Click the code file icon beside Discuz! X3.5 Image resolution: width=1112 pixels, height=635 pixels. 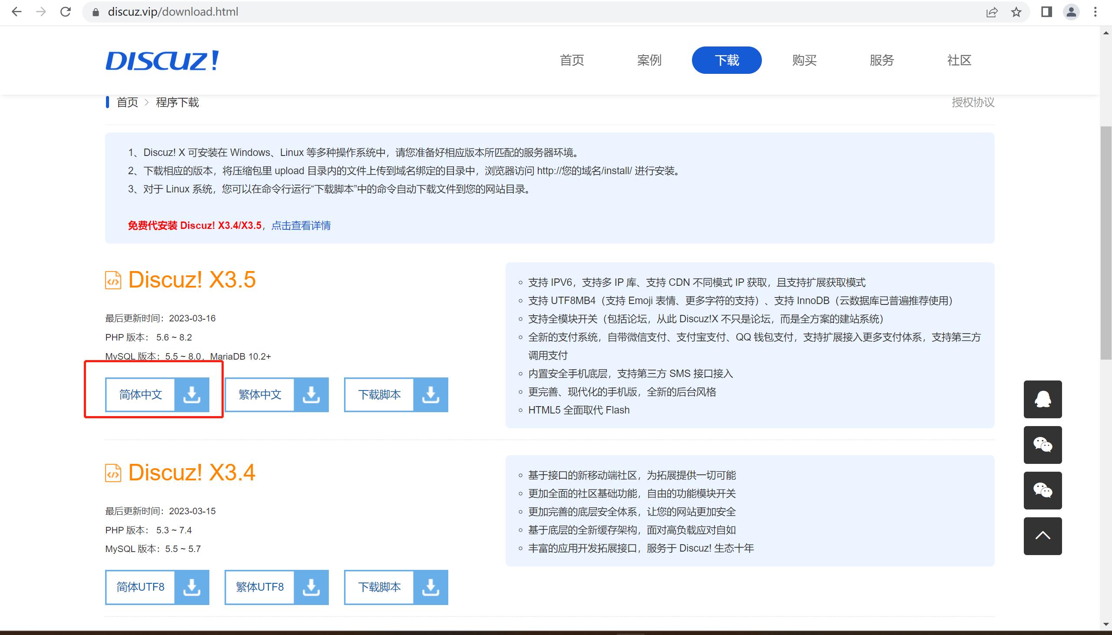[x=113, y=280]
